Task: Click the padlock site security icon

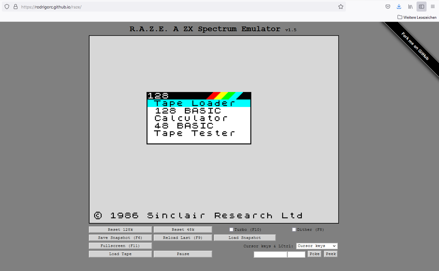Action: point(15,7)
